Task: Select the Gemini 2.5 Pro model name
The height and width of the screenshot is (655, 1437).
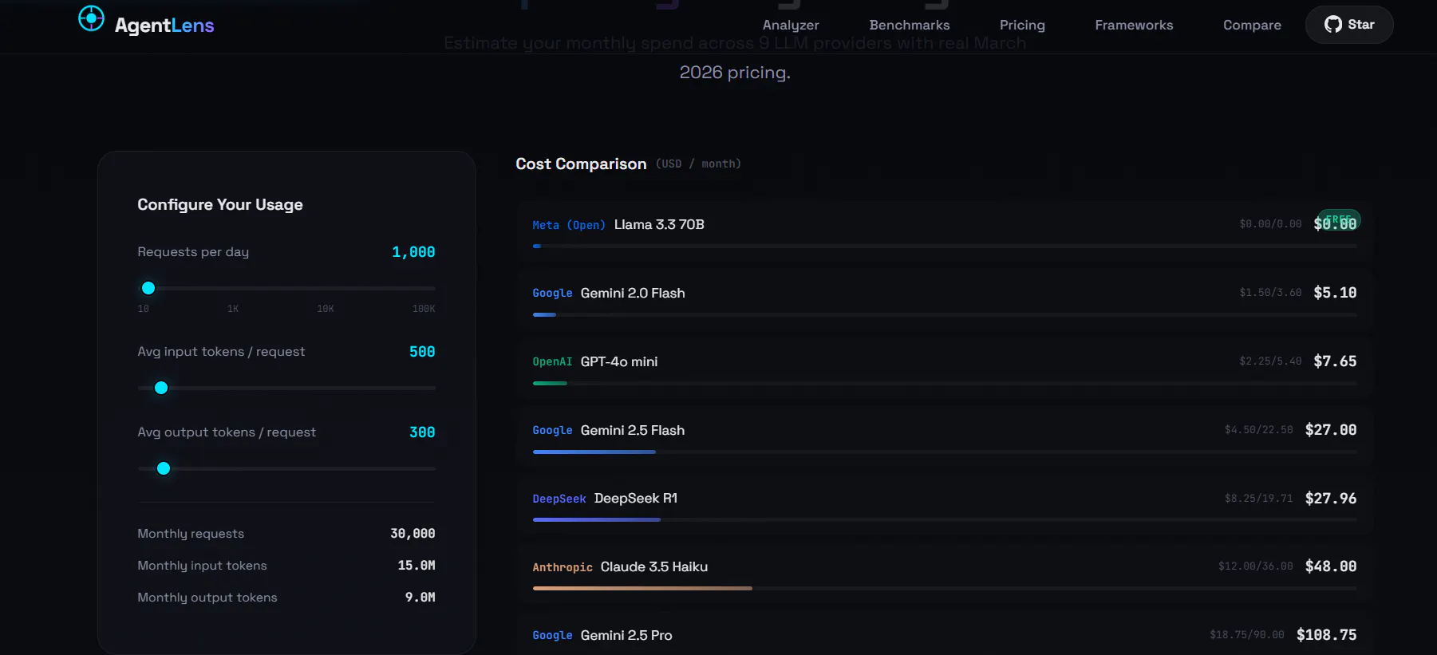Action: point(626,635)
